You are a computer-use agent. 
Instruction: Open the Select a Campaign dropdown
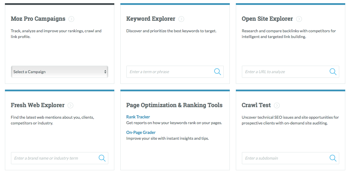59,72
